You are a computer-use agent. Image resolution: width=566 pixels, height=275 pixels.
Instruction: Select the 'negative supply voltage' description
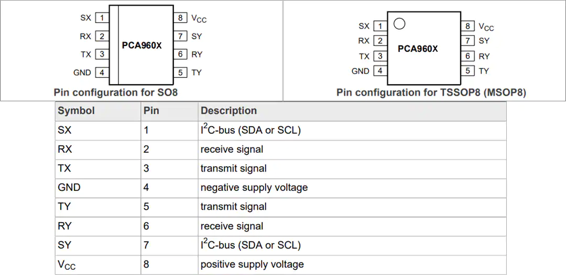point(254,188)
